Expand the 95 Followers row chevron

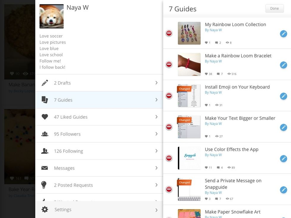point(156,134)
